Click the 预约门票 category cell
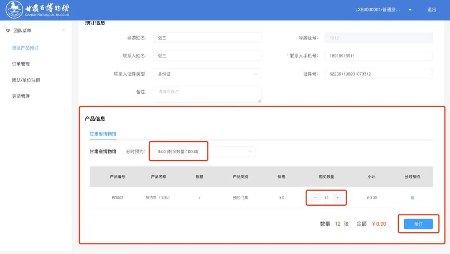This screenshot has width=450, height=254. (x=240, y=197)
